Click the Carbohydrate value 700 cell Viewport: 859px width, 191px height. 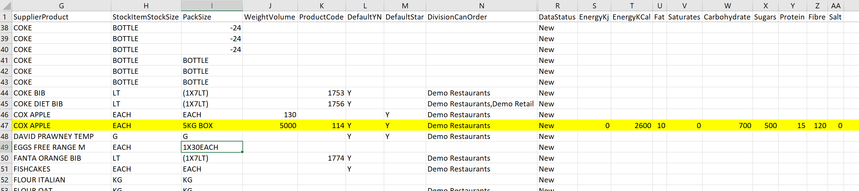click(x=727, y=126)
